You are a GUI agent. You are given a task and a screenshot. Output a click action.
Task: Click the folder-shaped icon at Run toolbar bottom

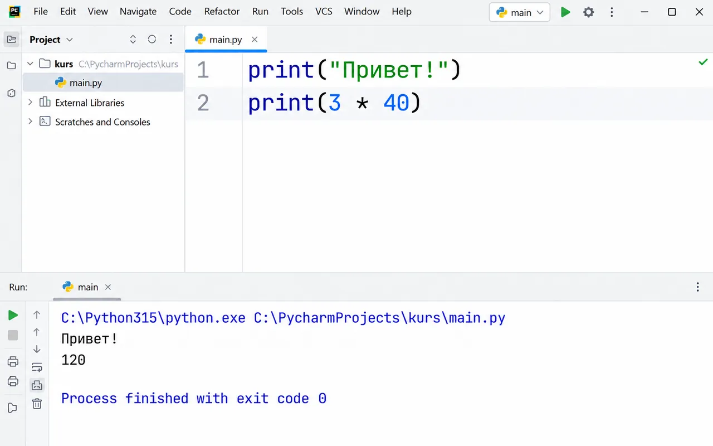(13, 408)
